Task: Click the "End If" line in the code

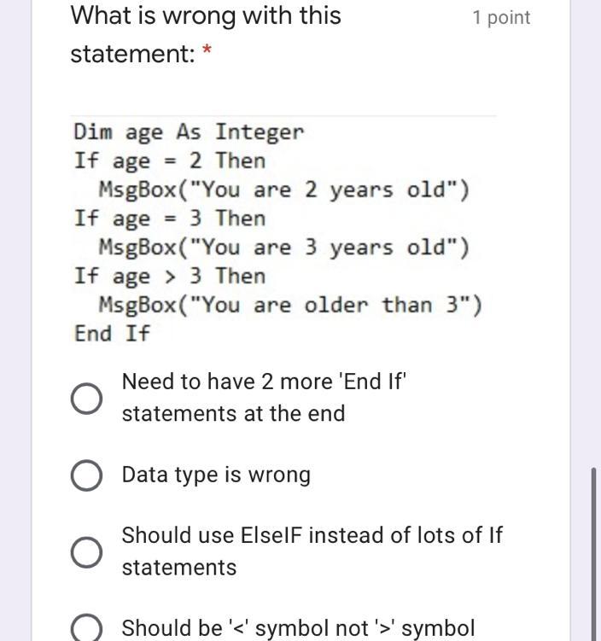Action: (112, 334)
